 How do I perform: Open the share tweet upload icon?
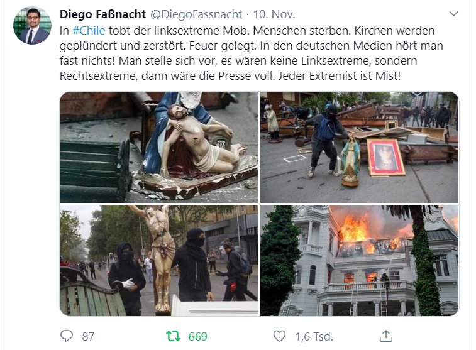386,336
